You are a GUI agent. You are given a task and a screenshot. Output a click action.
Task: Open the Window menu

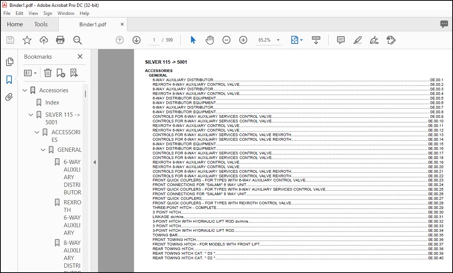(66, 13)
